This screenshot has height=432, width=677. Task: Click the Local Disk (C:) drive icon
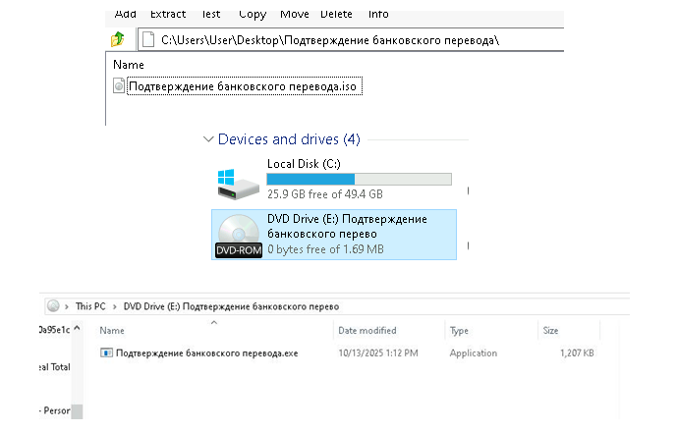tap(238, 184)
